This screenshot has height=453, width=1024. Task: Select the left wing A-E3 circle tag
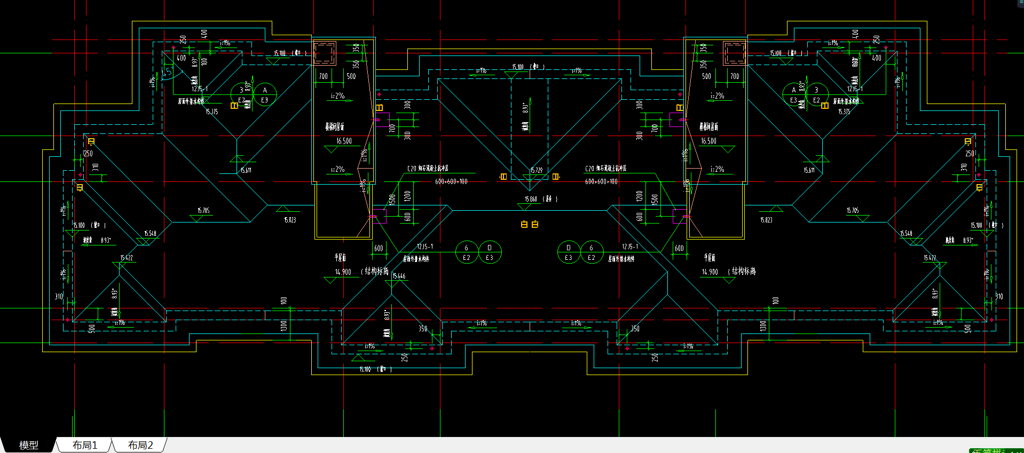click(x=265, y=95)
